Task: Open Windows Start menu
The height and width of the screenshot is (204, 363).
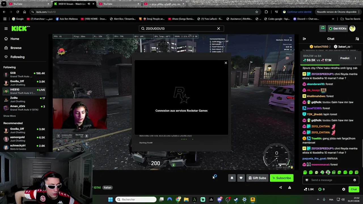Action: click(110, 199)
